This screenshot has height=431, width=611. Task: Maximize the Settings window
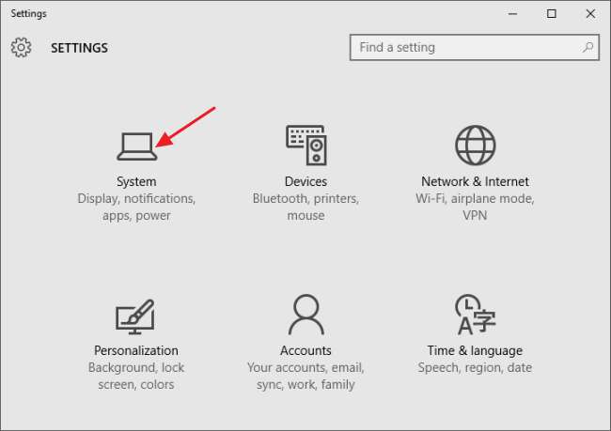[552, 14]
